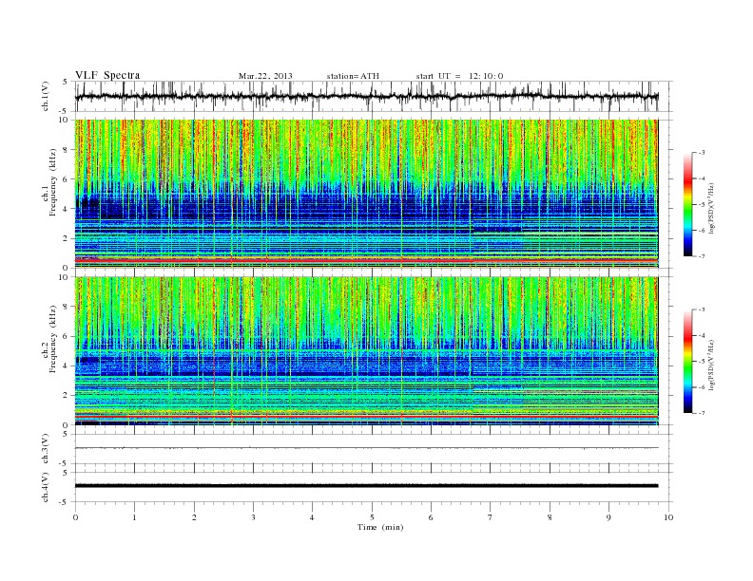Click the ch.2 spectrogram color scale bar
The height and width of the screenshot is (581, 753).
[688, 361]
